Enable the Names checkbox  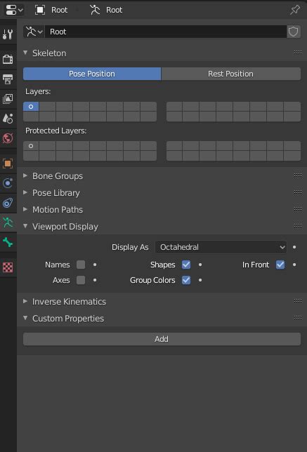[x=81, y=265]
